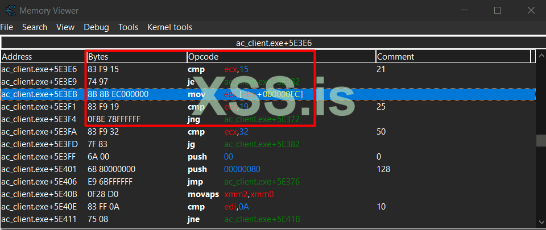This screenshot has height=230, width=546.
Task: Click the movaps xmm2,xmm0 opcode
Action: pos(231,194)
